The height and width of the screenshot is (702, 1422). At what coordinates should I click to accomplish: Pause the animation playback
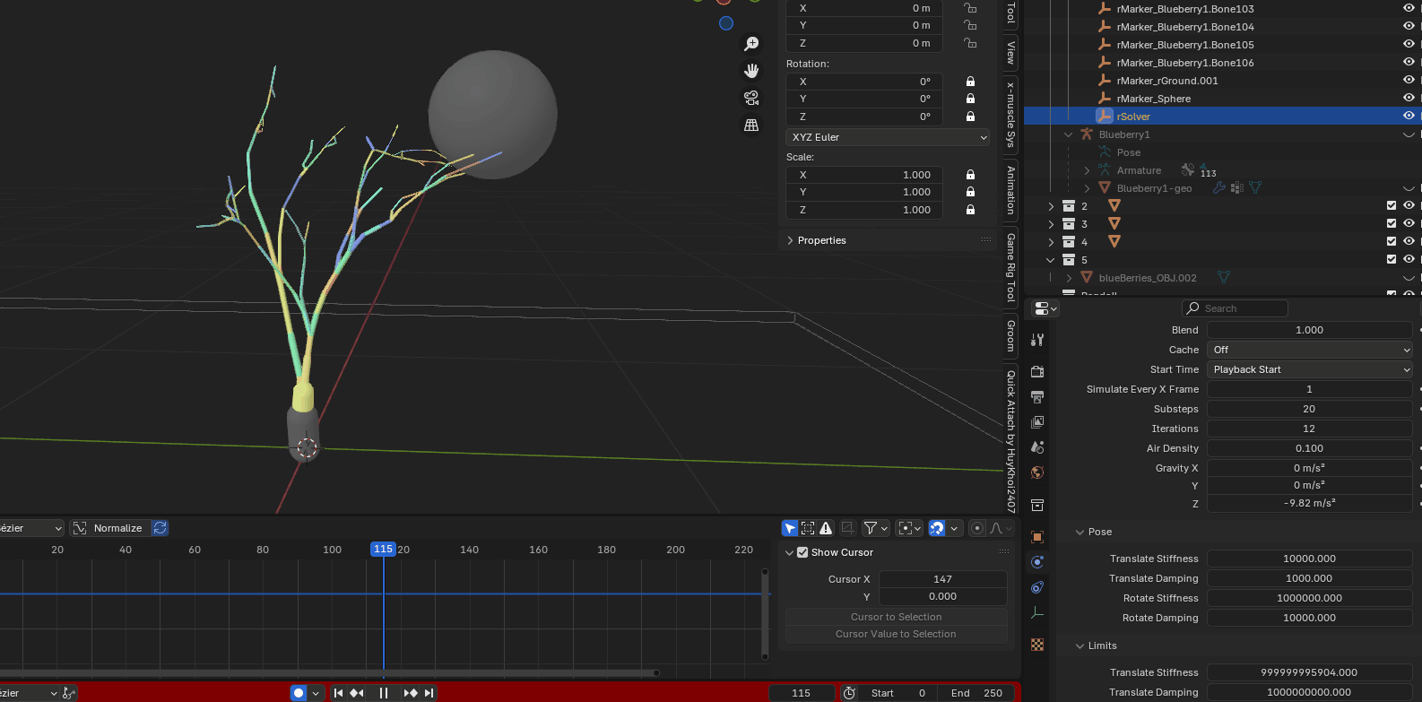[384, 693]
